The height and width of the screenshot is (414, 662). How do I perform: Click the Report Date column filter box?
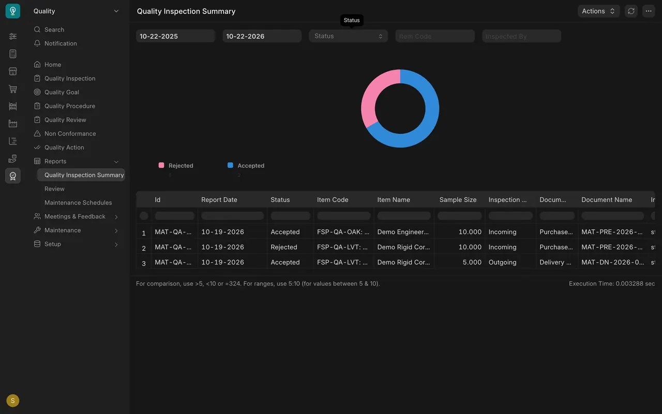(233, 216)
